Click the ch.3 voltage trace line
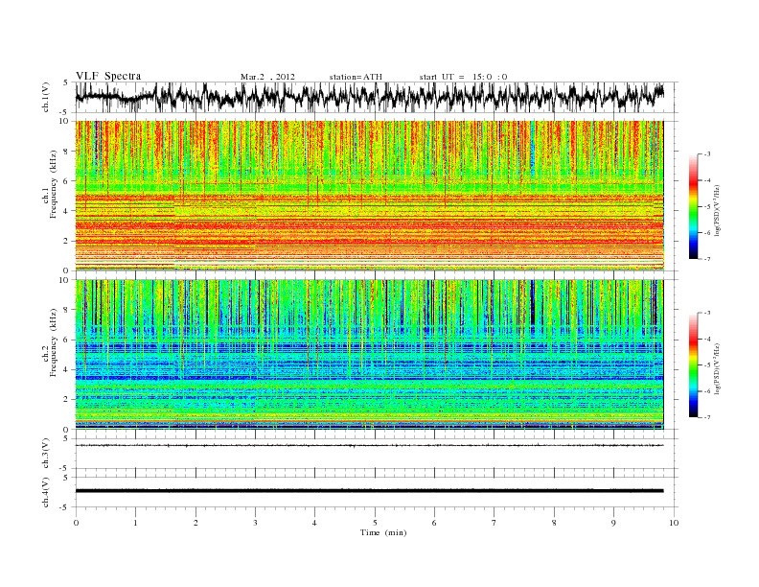759x587 pixels. [x=369, y=445]
